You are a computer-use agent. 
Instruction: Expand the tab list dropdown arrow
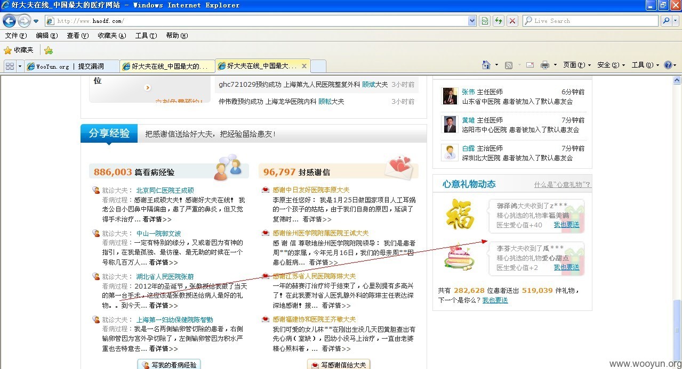(x=20, y=66)
